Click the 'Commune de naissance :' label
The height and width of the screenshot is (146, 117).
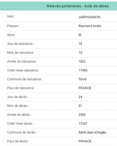(25, 79)
